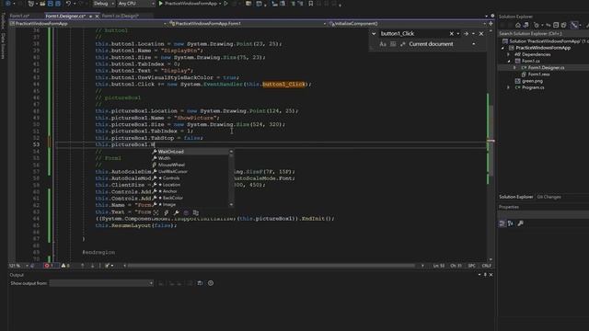Expand the Program.cs node
The height and width of the screenshot is (331, 589).
[509, 87]
